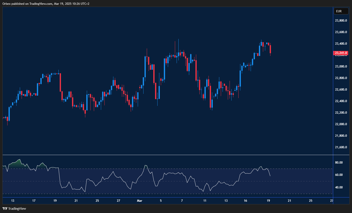Click the red current price label 23,241.0

point(341,53)
